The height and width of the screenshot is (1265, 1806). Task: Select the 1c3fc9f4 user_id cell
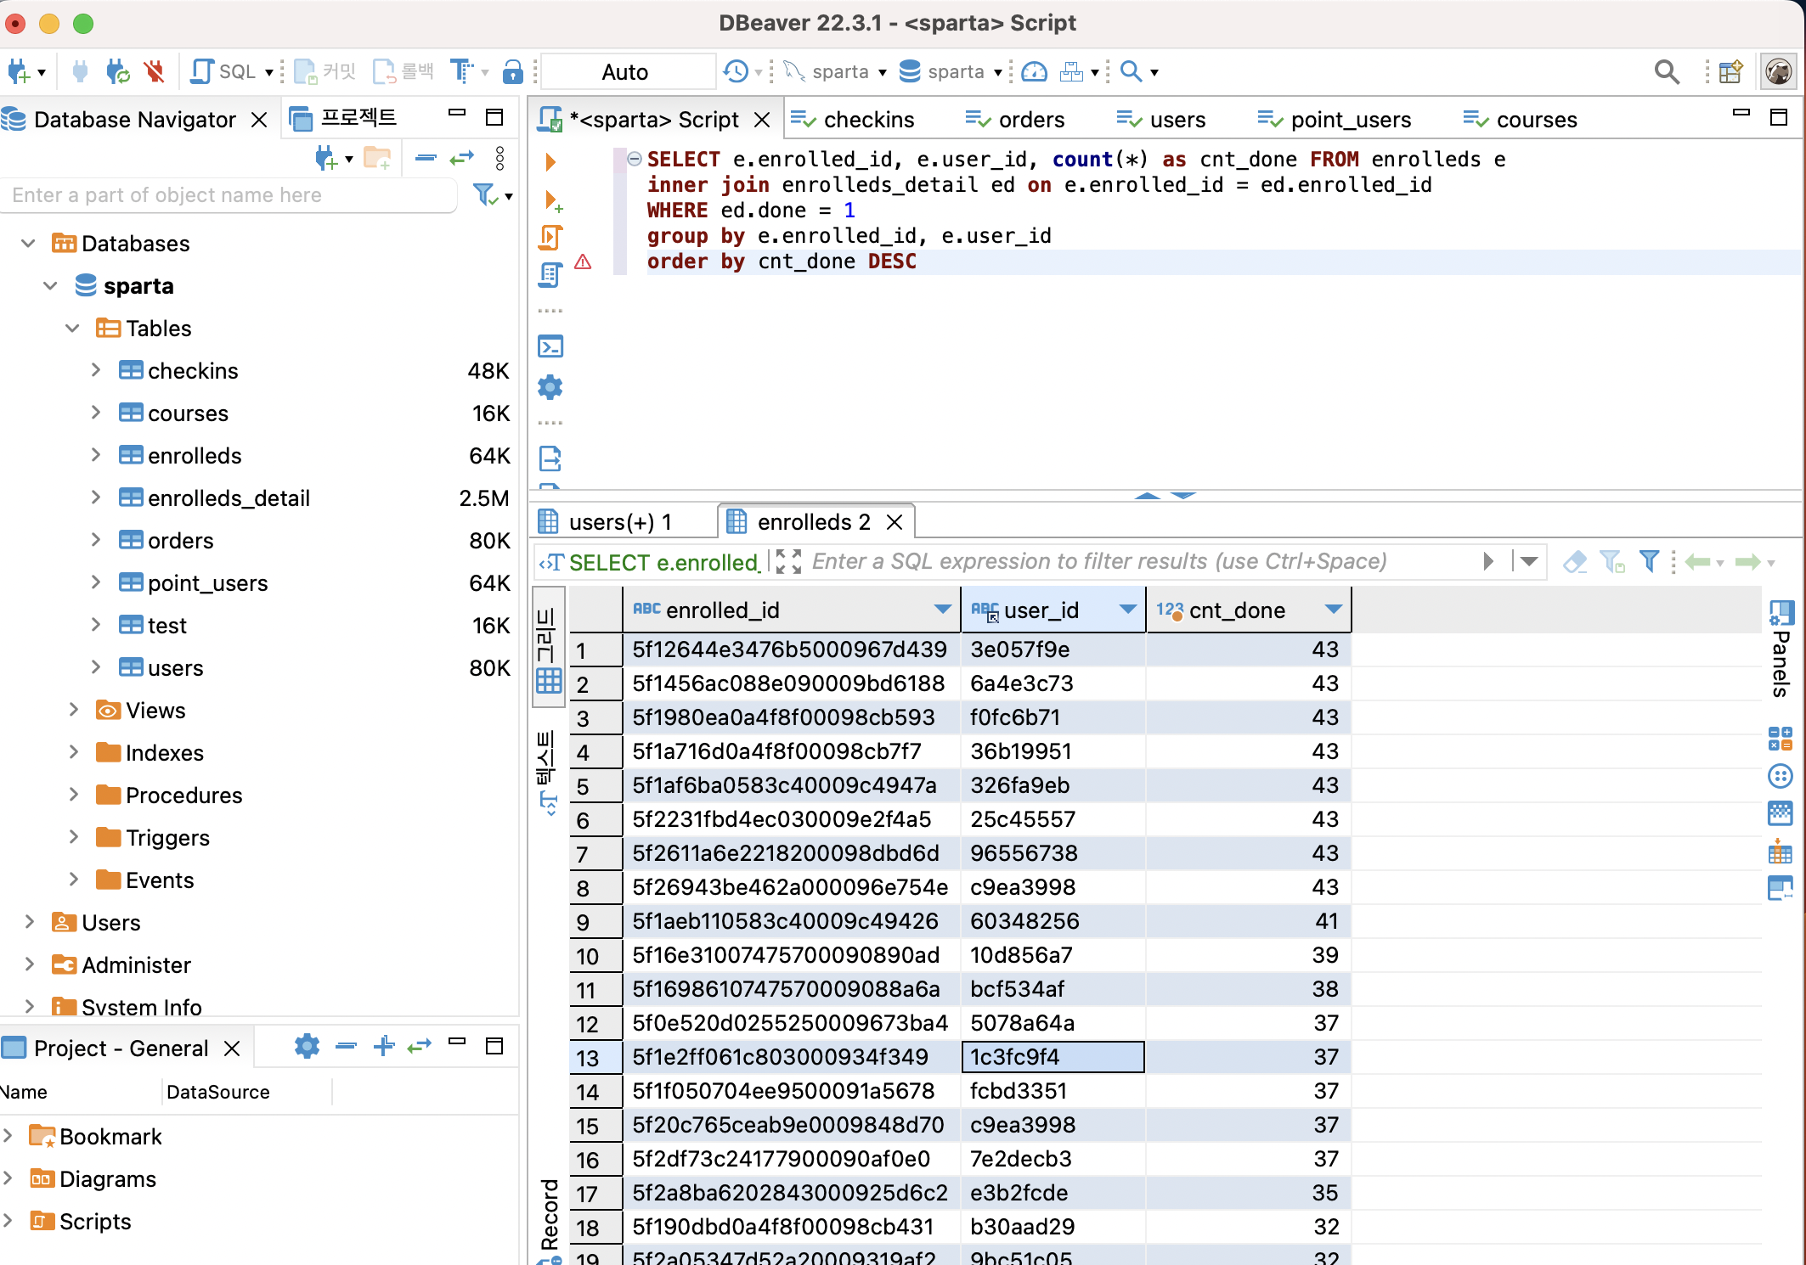coord(1053,1057)
